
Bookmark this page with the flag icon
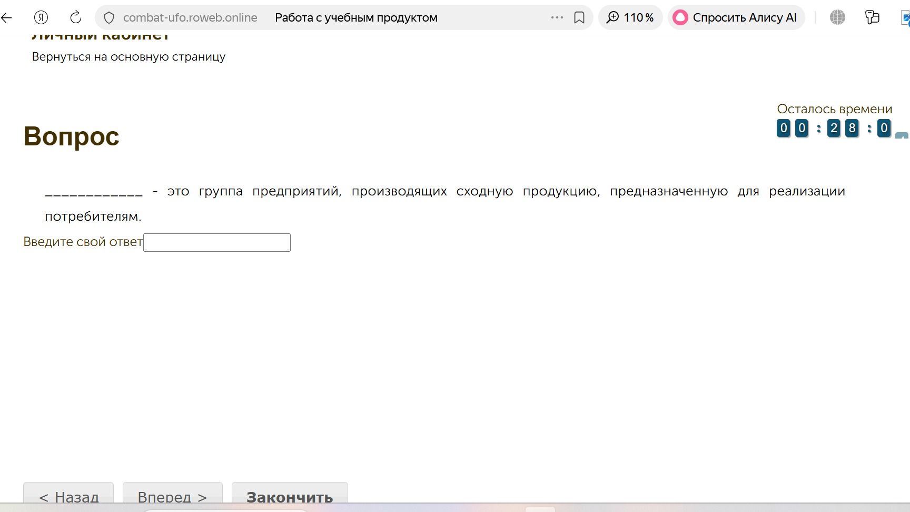click(x=579, y=17)
